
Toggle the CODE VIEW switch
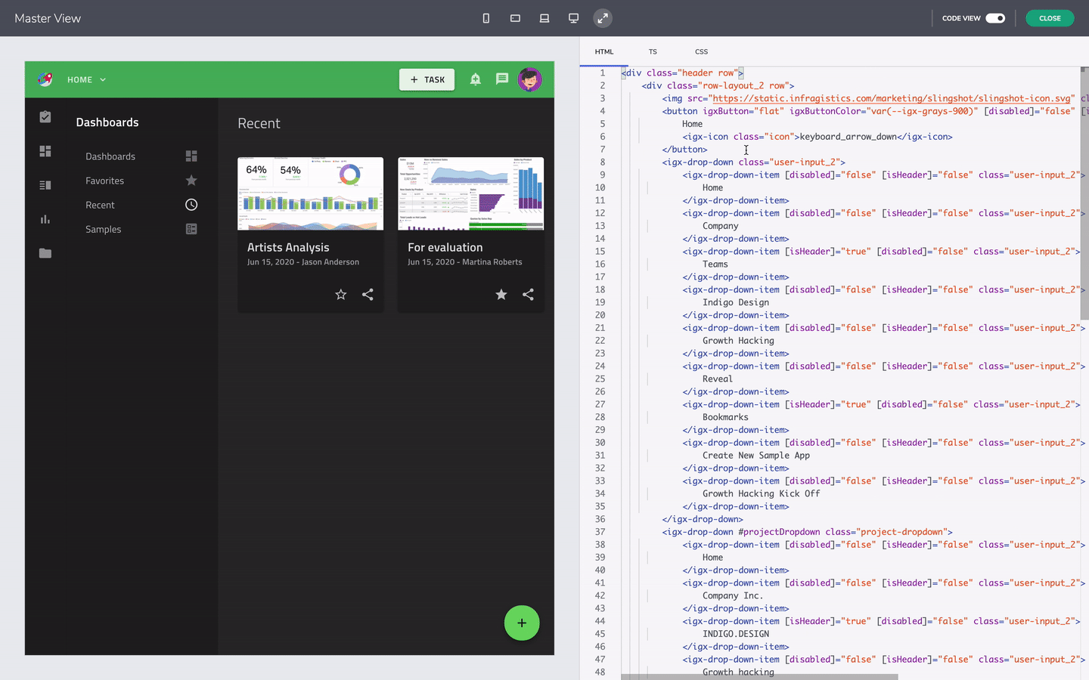point(996,17)
